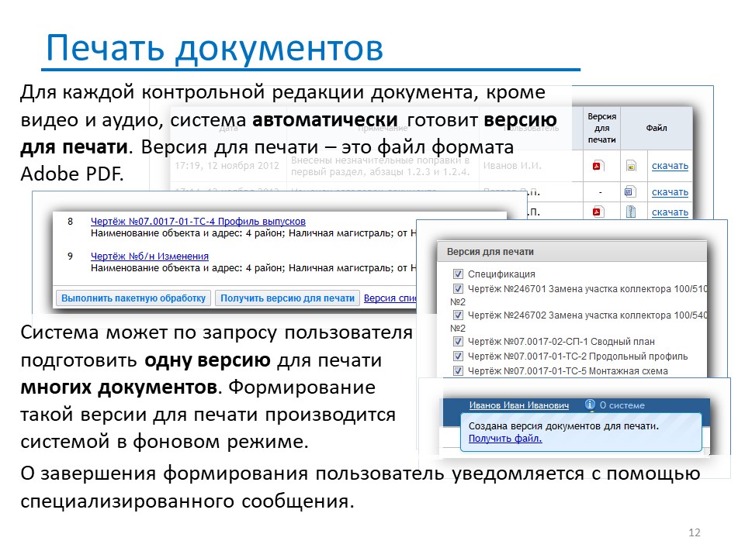The height and width of the screenshot is (558, 745).
Task: Download the Word document via скачать link
Action: click(x=670, y=192)
